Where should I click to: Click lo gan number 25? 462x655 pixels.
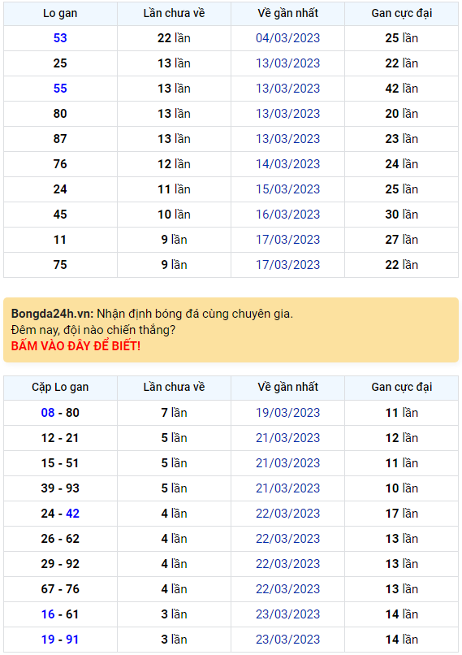60,63
